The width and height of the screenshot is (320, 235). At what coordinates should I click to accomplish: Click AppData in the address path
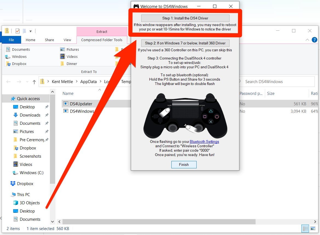(88, 82)
